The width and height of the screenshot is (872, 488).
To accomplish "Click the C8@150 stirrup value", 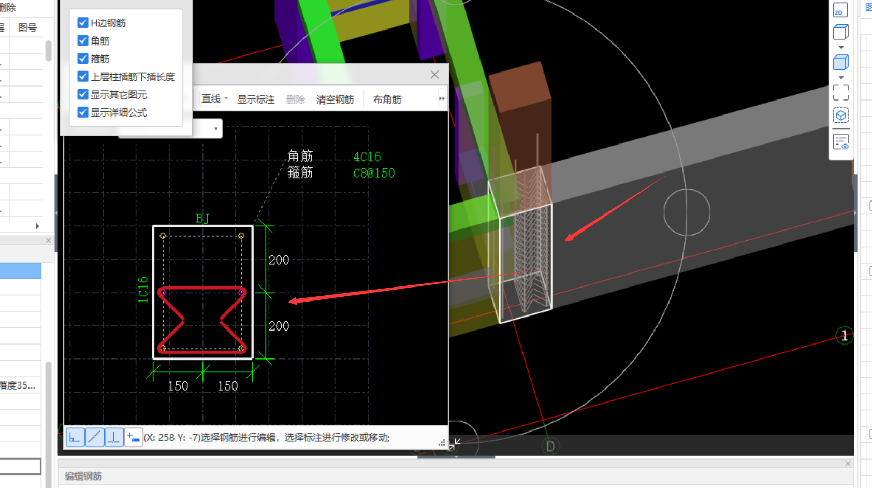I will click(374, 173).
